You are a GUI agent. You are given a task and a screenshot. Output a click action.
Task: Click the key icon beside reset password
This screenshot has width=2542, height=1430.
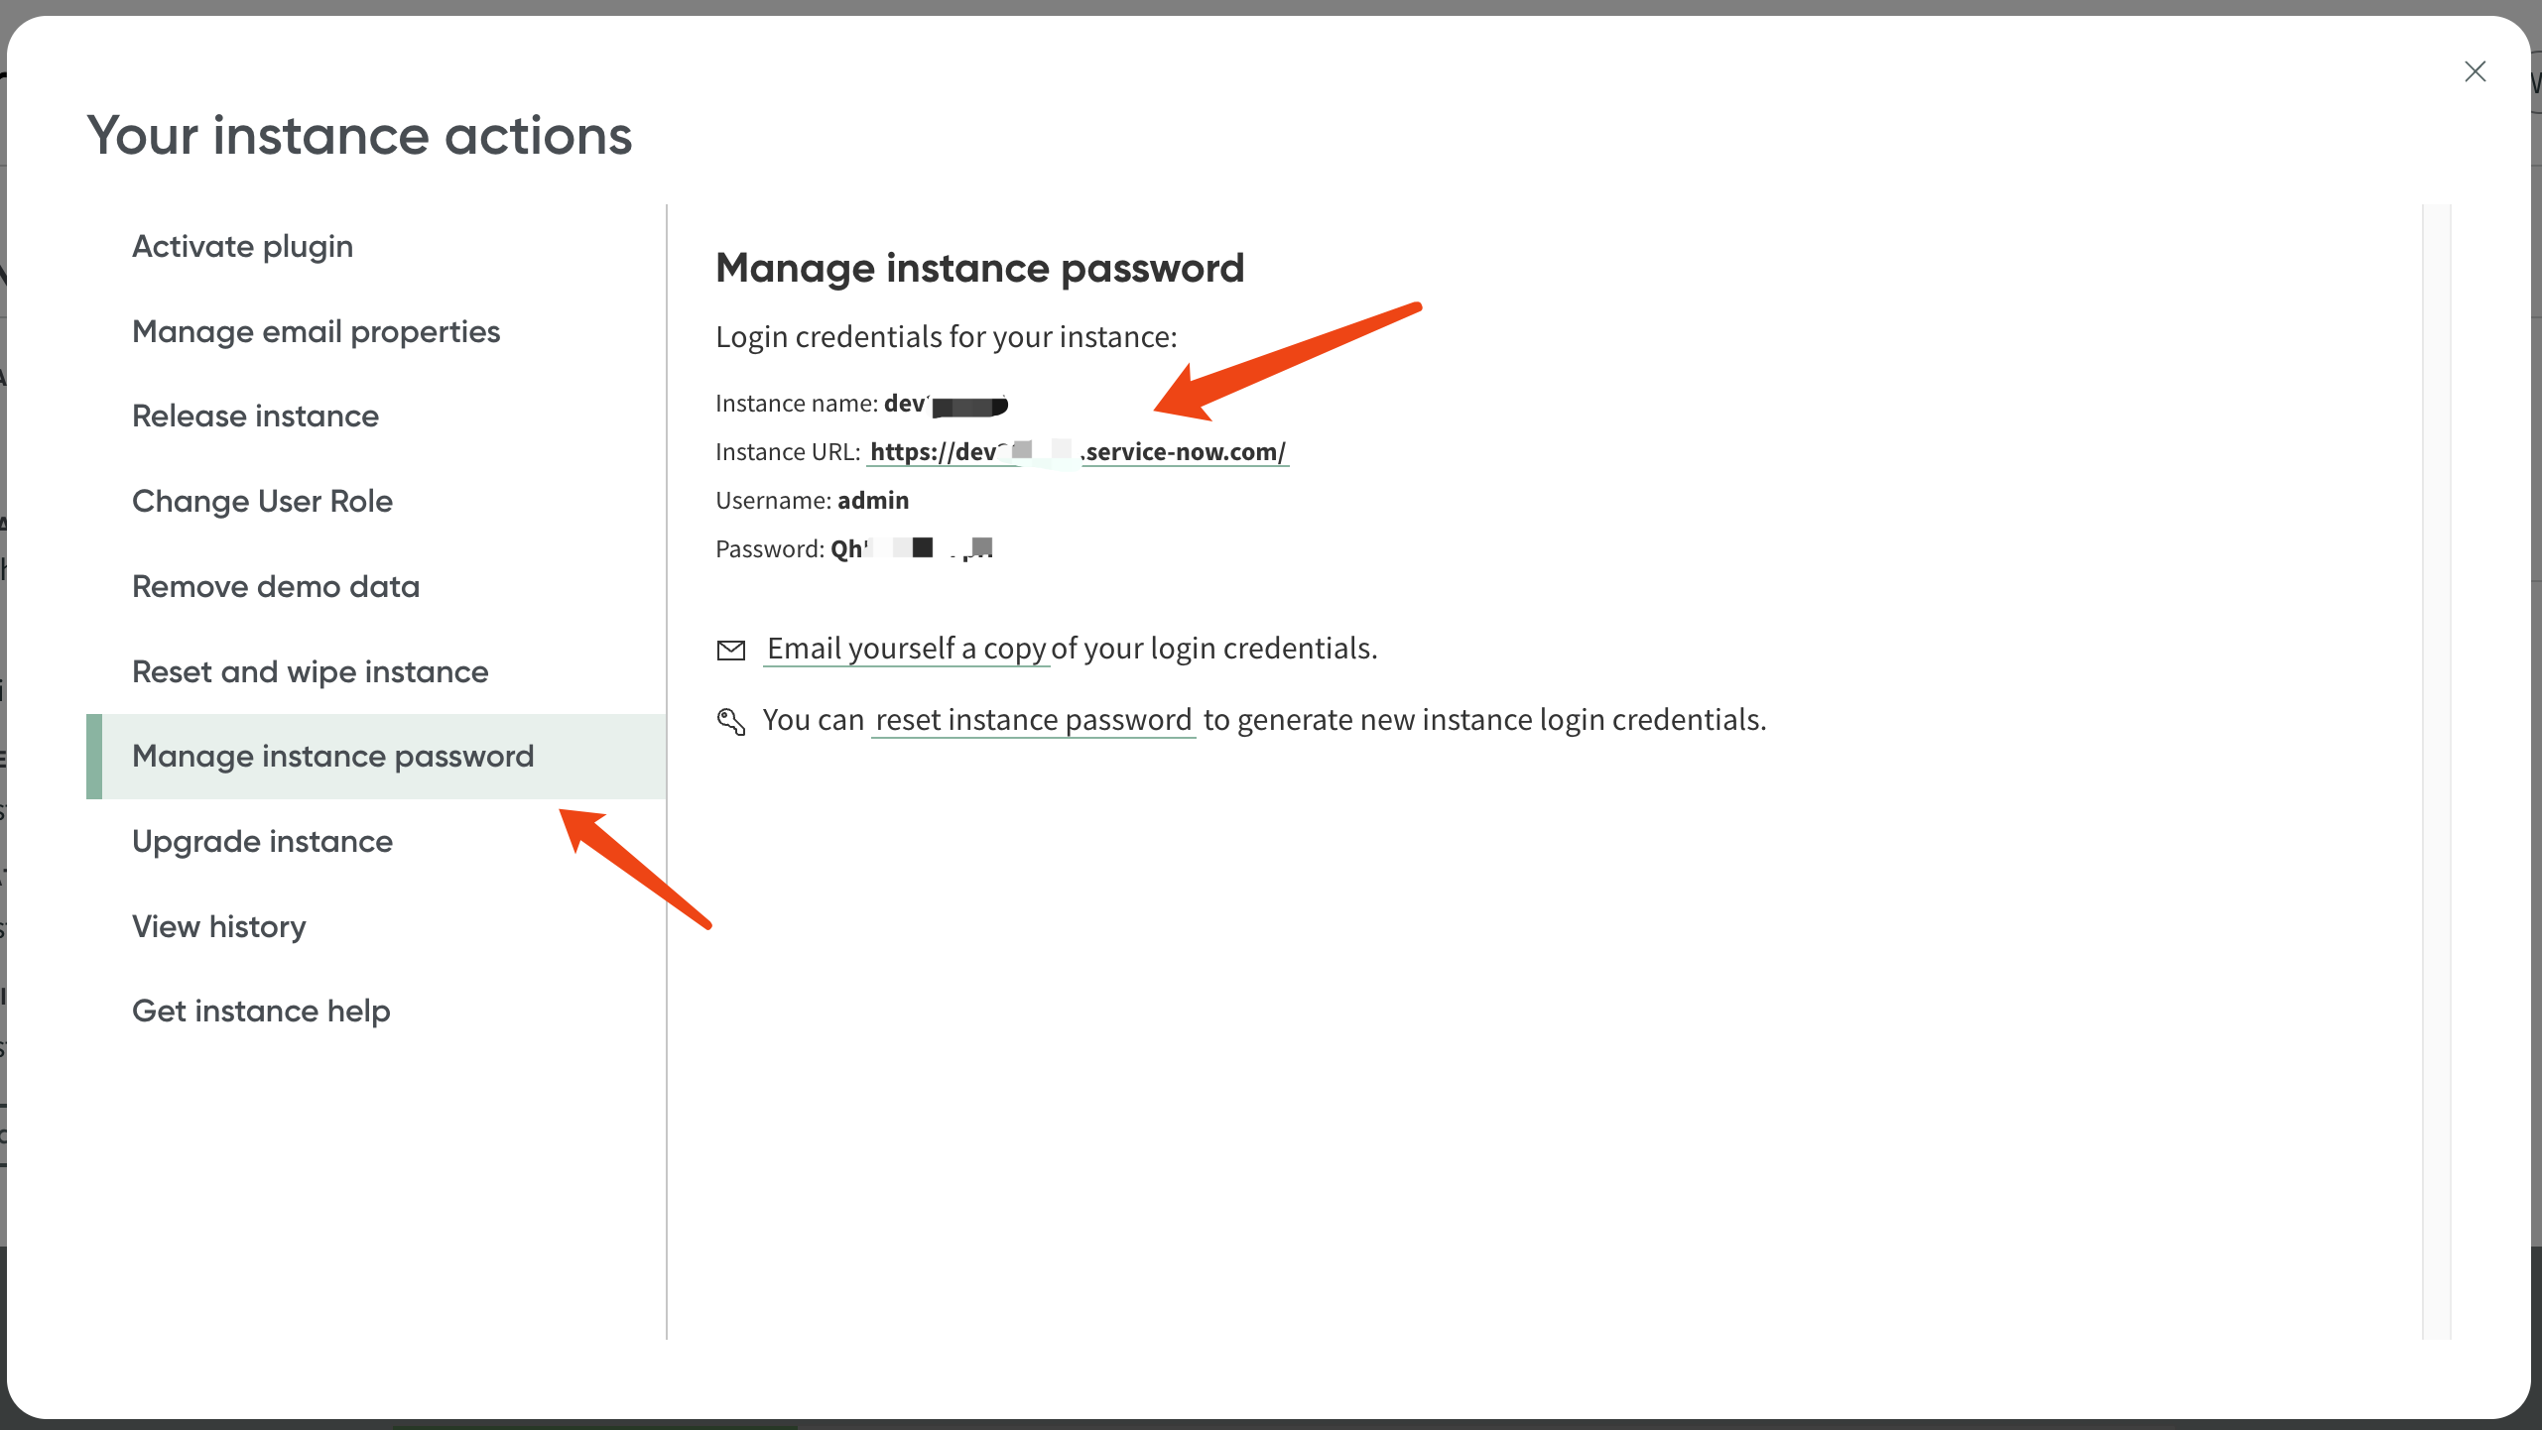click(x=731, y=721)
